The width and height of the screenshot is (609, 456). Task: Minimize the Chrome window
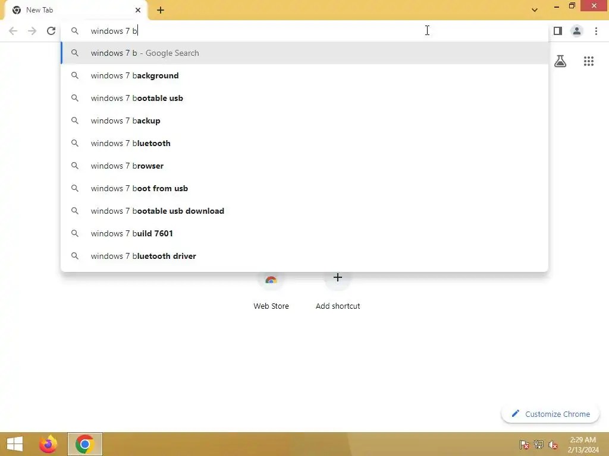click(556, 6)
